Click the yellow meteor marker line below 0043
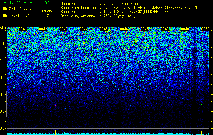This screenshot has height=135, width=213. tap(56, 132)
